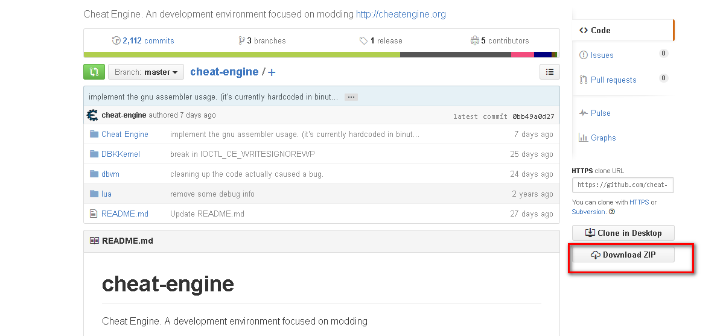Open the Branch: master dropdown
This screenshot has width=723, height=336.
click(x=146, y=72)
